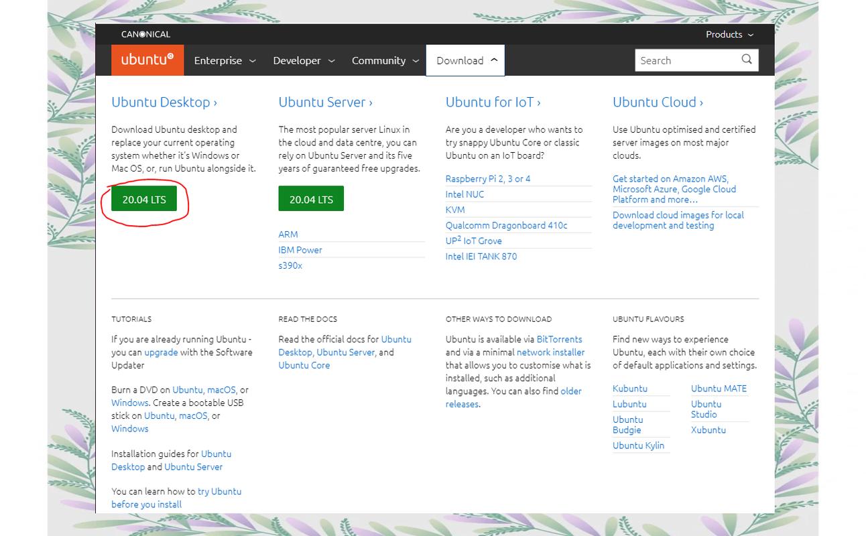Select Raspberry Pi 2, 3 or 4
The height and width of the screenshot is (536, 866).
tap(488, 178)
